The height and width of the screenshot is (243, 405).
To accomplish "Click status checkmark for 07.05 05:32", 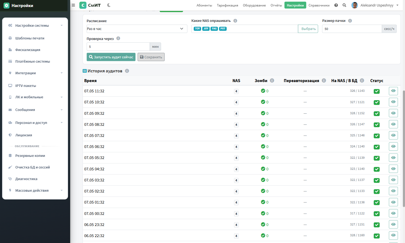I will [377, 158].
